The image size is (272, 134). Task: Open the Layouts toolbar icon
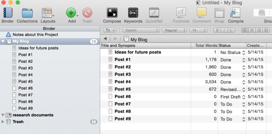coord(47,13)
